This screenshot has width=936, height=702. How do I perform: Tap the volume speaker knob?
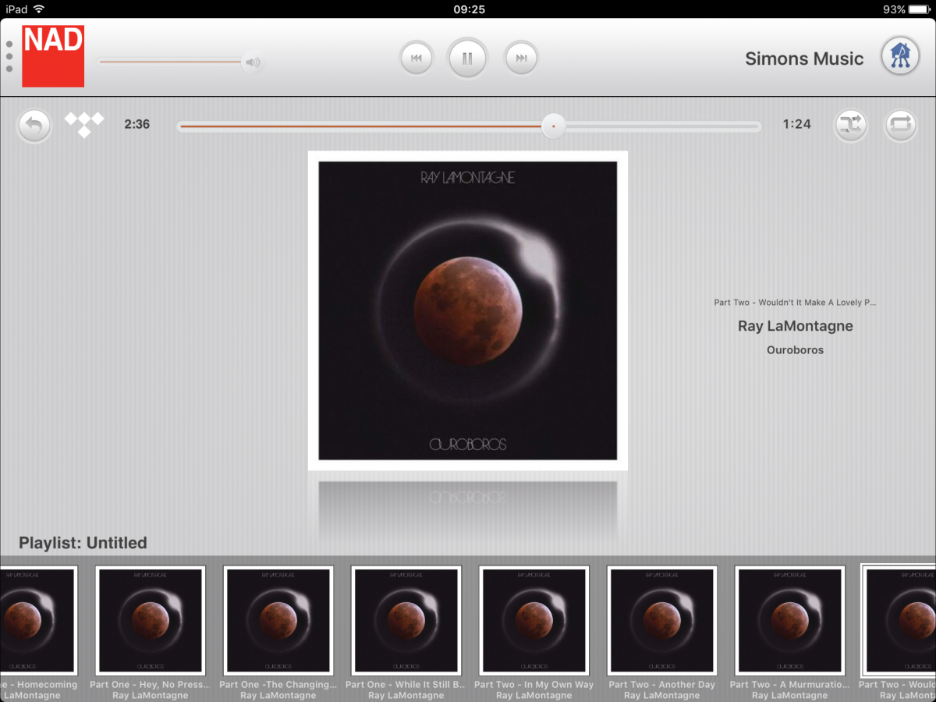point(252,62)
